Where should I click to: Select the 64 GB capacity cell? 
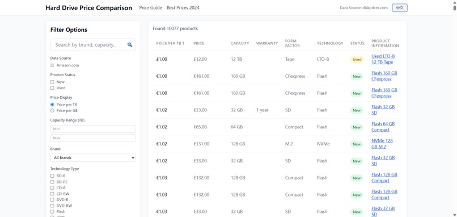click(236, 127)
